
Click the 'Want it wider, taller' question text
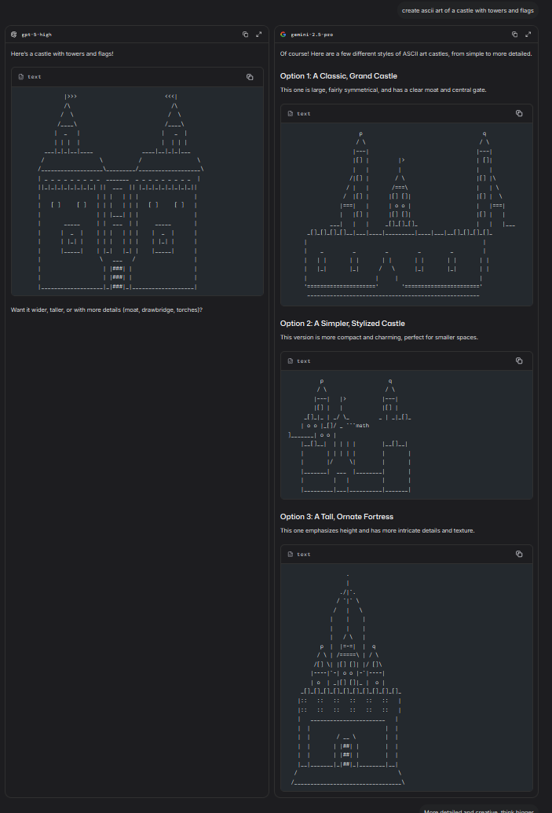107,309
